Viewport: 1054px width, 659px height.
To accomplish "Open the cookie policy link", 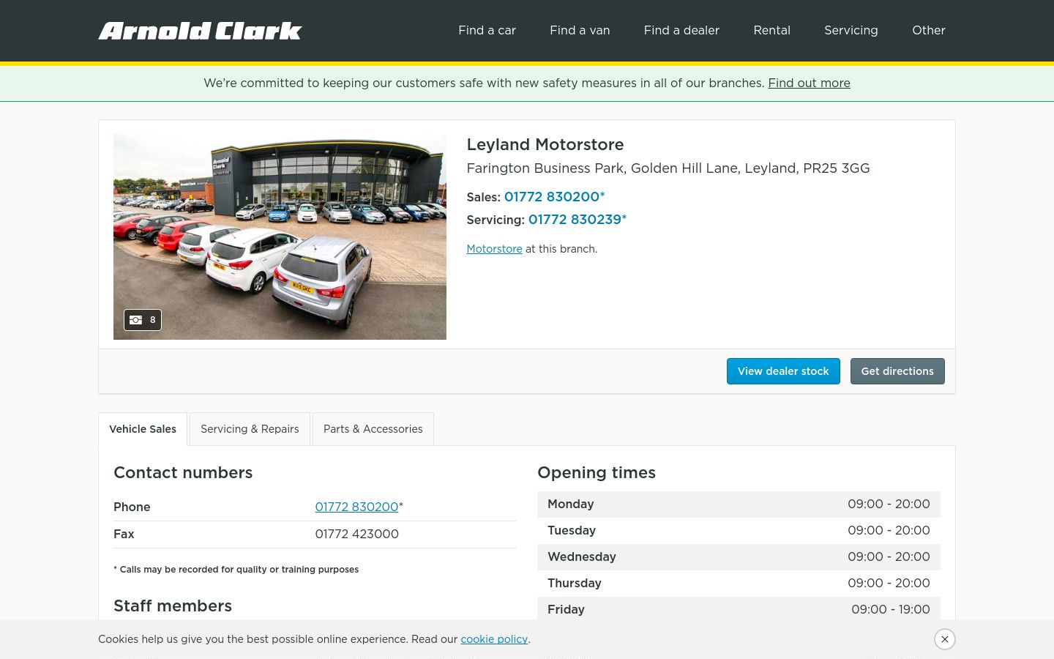I will tap(494, 639).
